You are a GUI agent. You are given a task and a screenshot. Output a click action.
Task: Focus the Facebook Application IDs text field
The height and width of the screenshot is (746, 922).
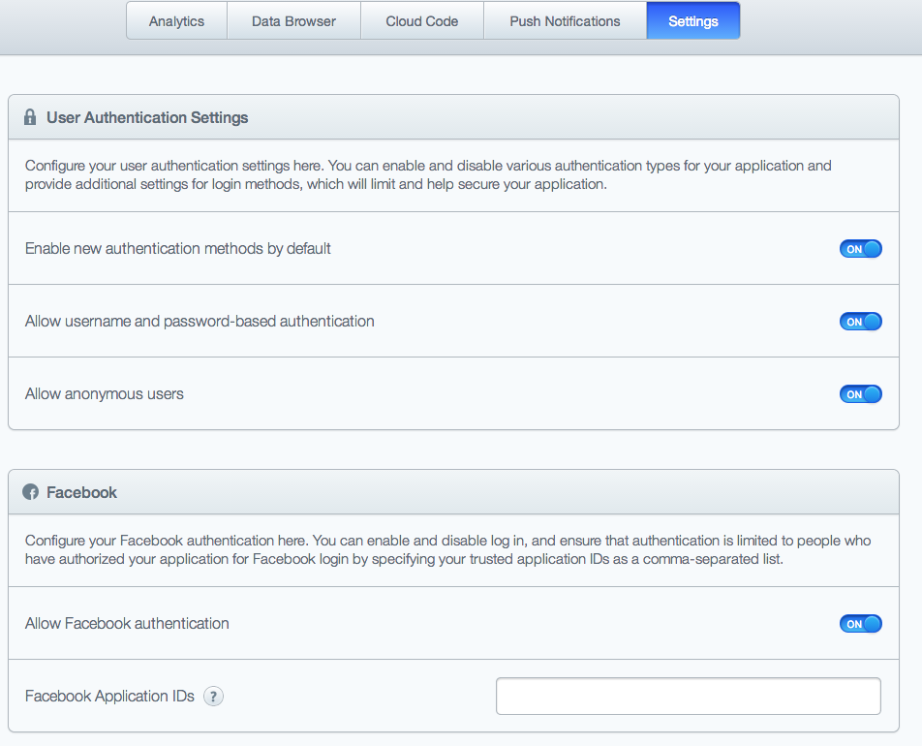[x=688, y=696]
